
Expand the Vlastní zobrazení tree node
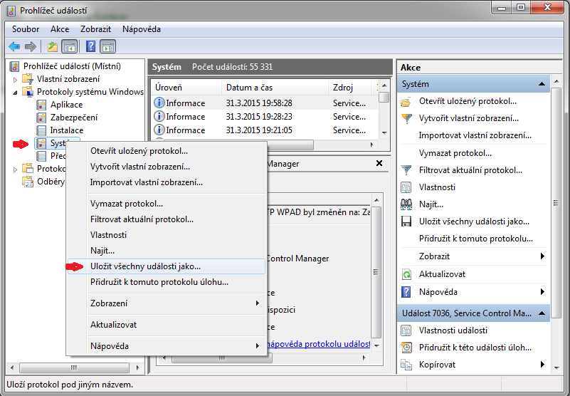point(16,79)
